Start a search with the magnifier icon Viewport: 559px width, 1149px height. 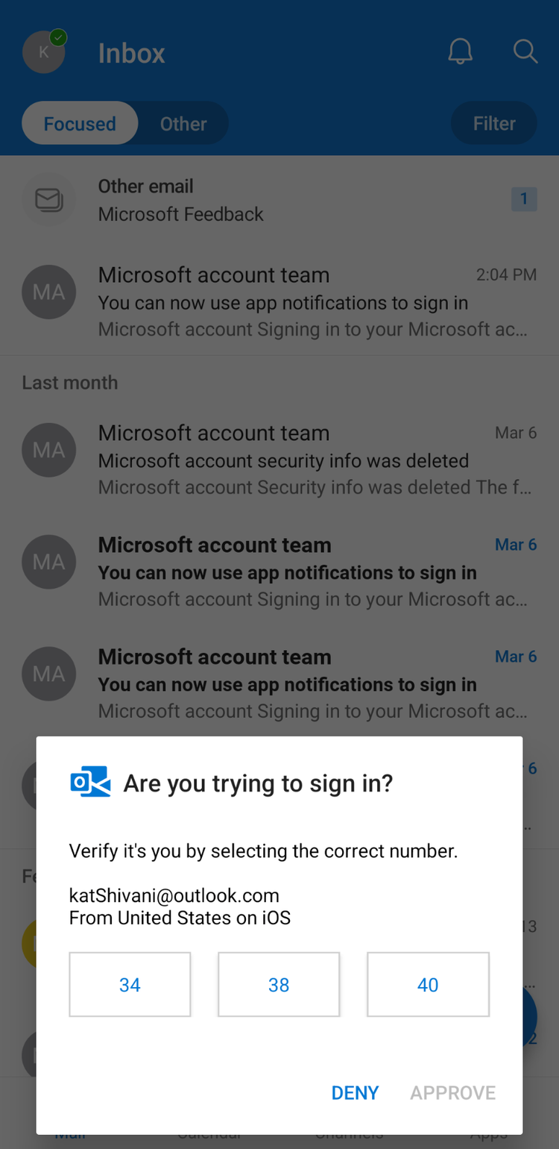click(x=525, y=51)
